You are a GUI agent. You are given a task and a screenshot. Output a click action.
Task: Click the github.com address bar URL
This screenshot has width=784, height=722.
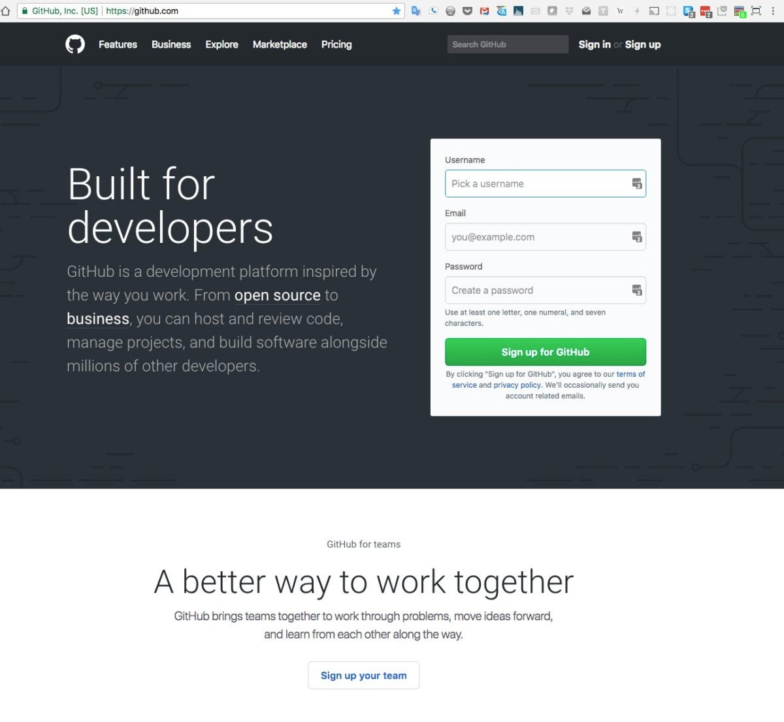142,11
